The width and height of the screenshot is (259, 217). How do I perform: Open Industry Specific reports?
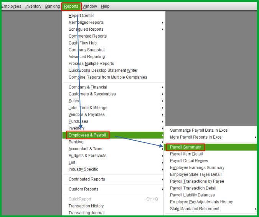83,169
